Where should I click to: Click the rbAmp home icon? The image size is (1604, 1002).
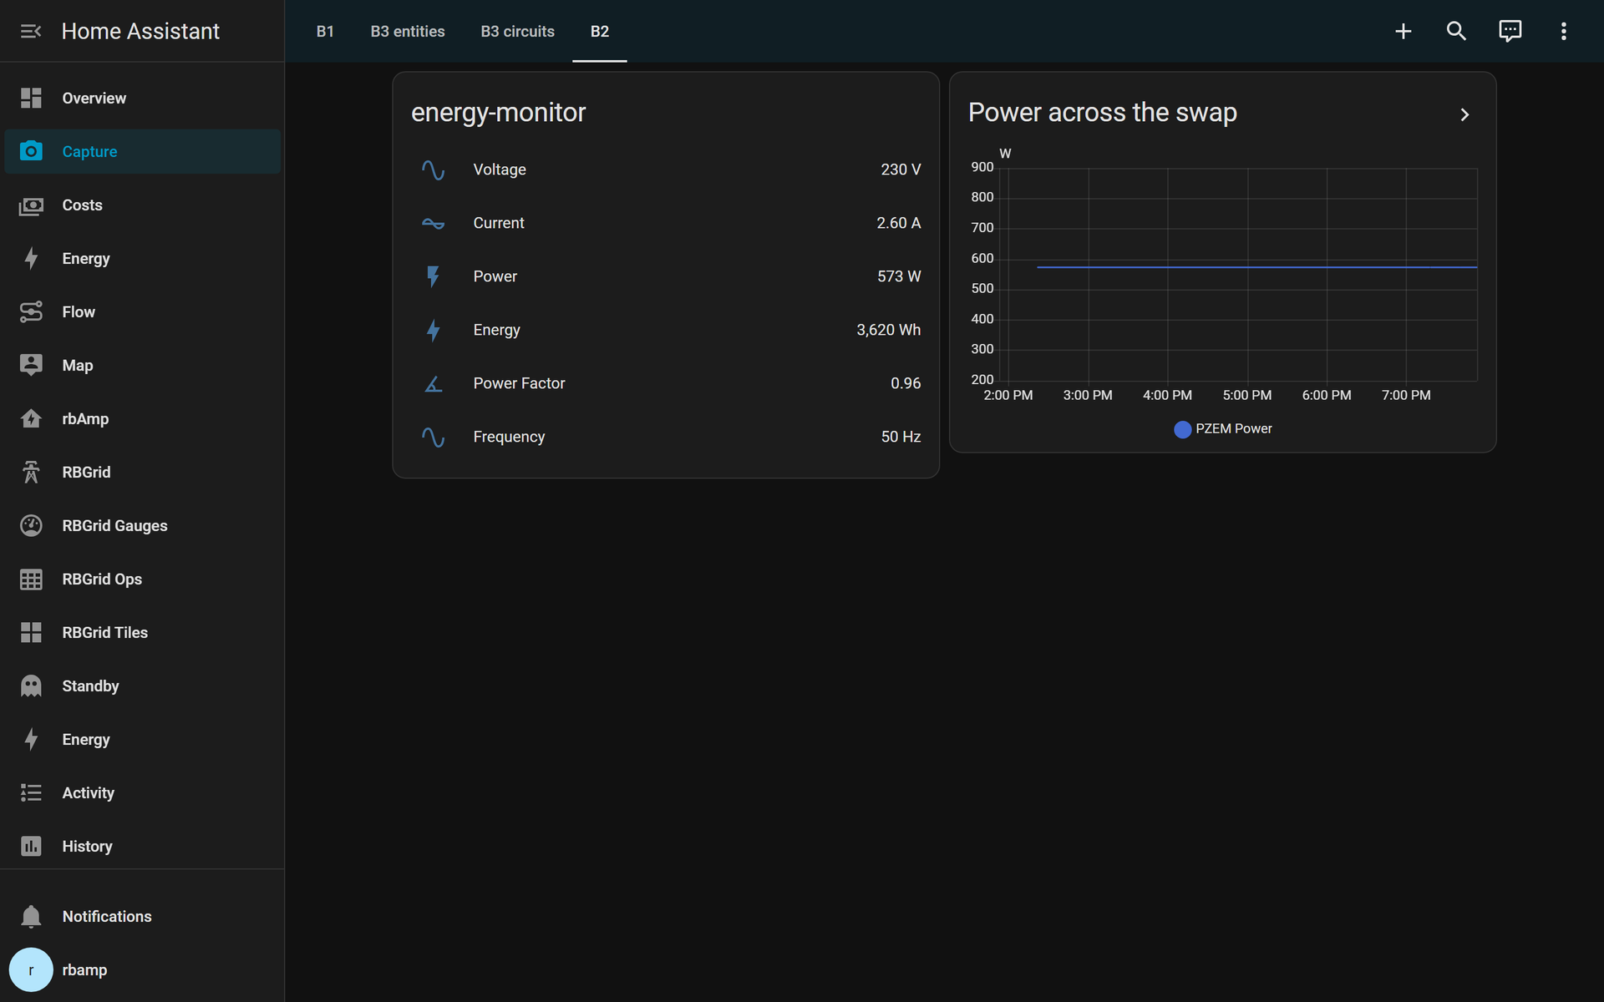click(x=31, y=418)
